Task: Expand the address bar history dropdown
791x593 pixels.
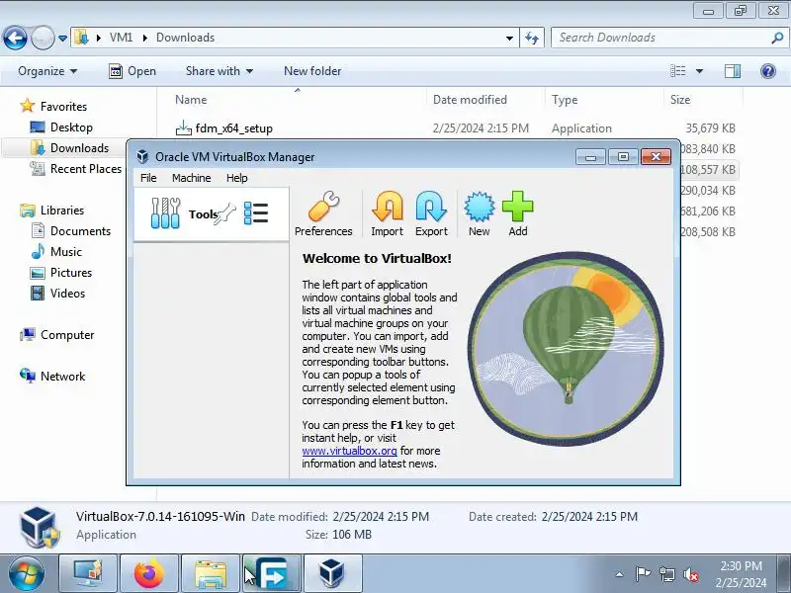Action: [509, 39]
